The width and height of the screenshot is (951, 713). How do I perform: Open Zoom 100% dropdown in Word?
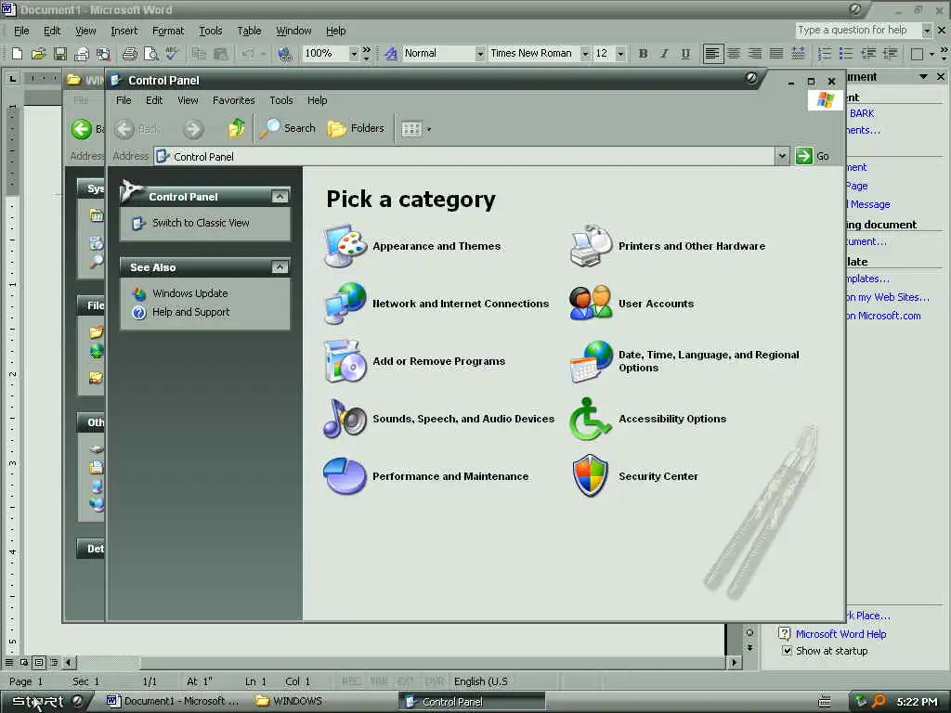pos(354,54)
